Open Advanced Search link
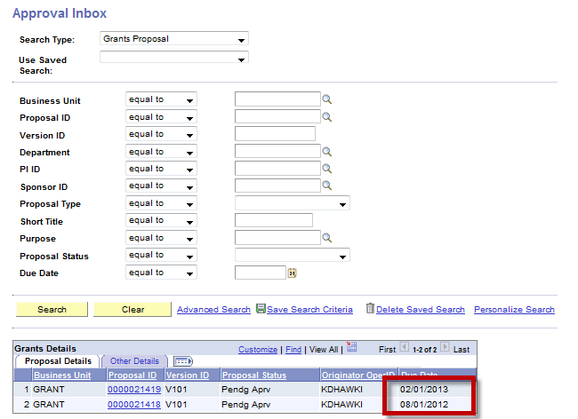 [213, 310]
